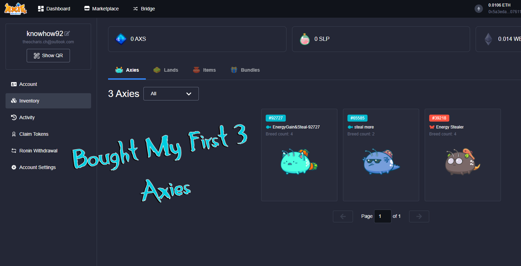Click axie ID badge #39218
Viewport: 521px width, 266px height.
(x=439, y=118)
